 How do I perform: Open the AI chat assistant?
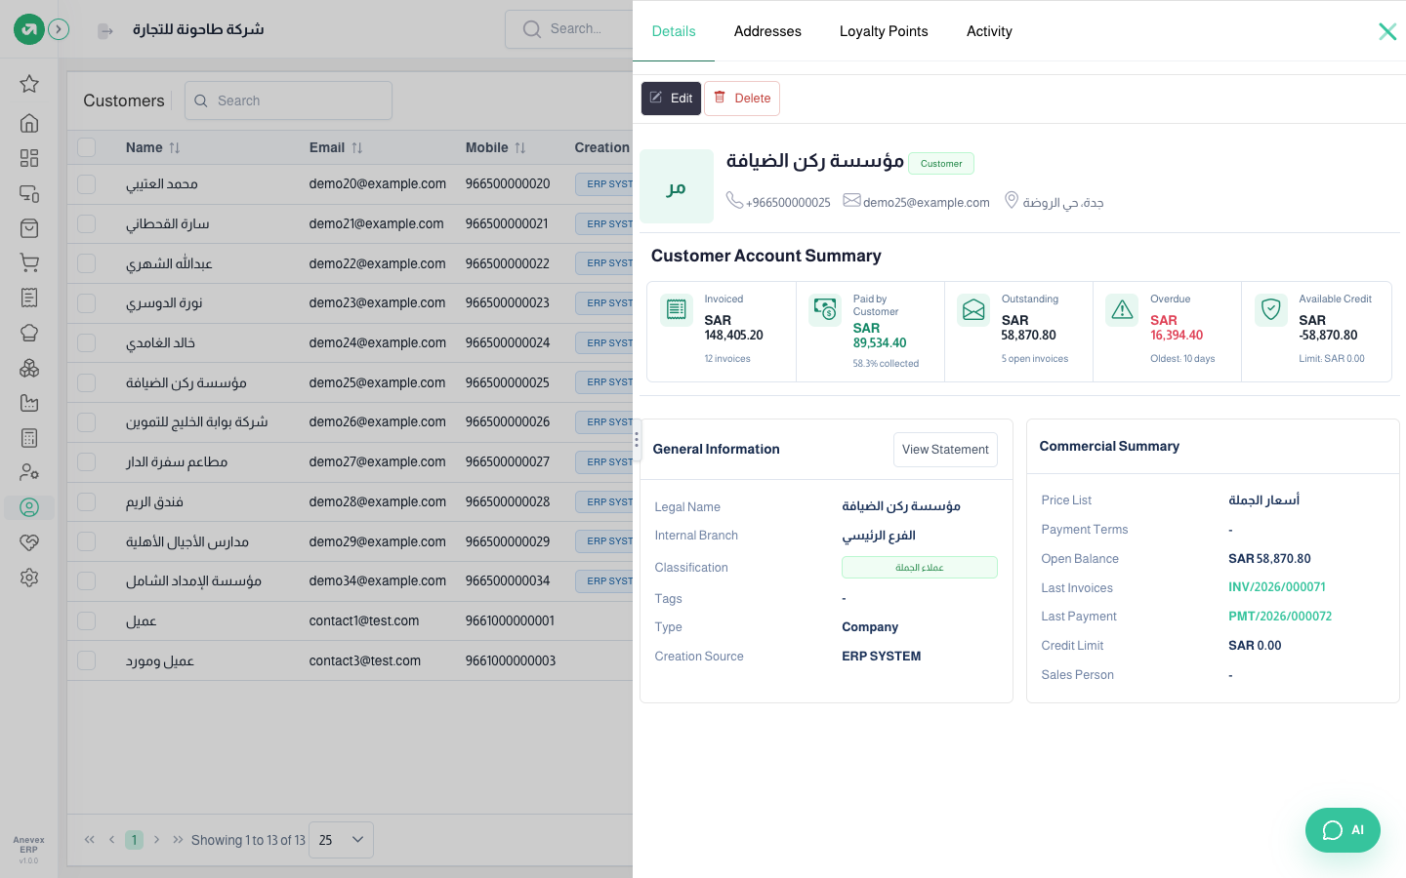click(1343, 830)
